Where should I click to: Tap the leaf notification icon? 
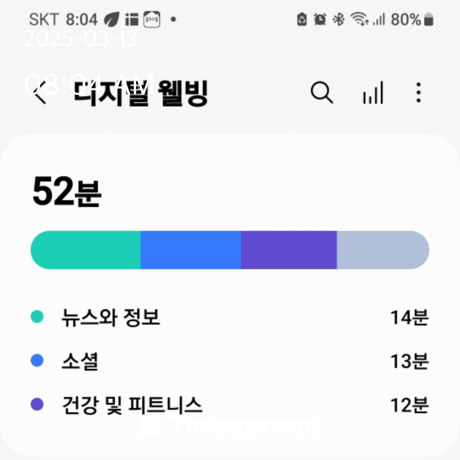[x=112, y=19]
